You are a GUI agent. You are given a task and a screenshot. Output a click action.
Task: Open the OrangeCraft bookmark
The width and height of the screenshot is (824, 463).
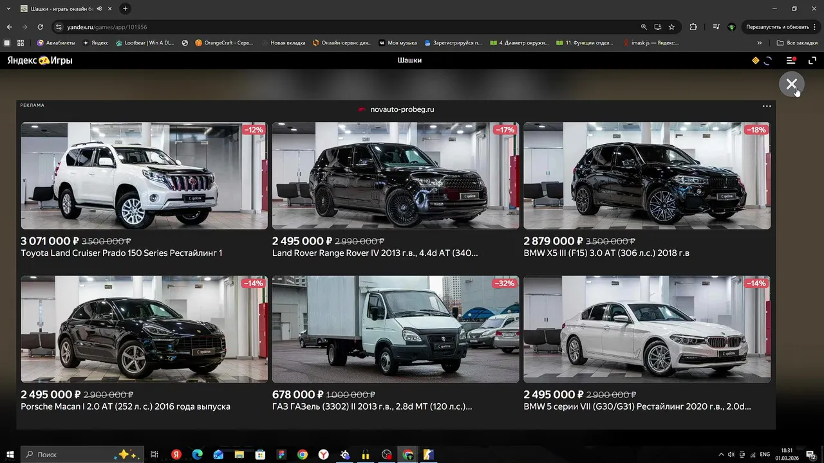[224, 43]
